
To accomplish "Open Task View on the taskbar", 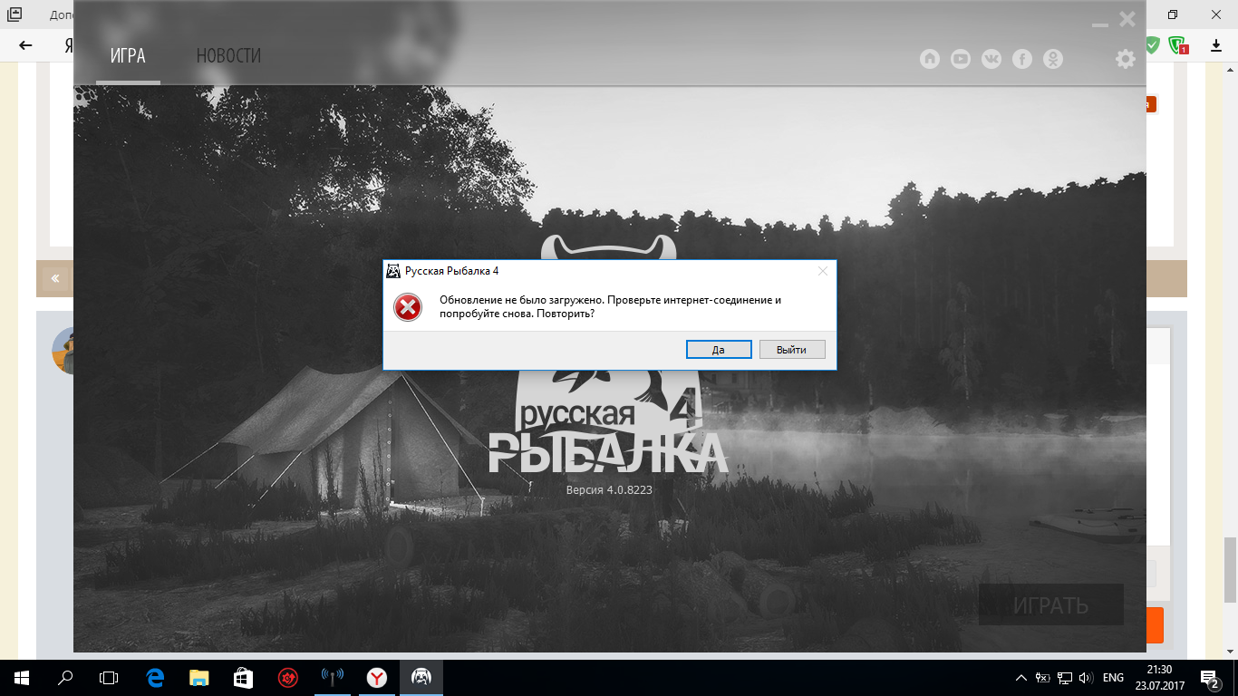I will point(109,677).
